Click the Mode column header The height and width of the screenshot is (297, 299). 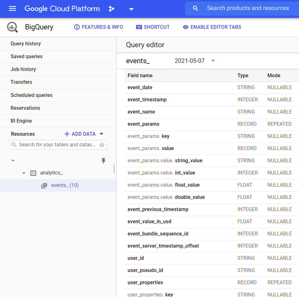pos(274,76)
